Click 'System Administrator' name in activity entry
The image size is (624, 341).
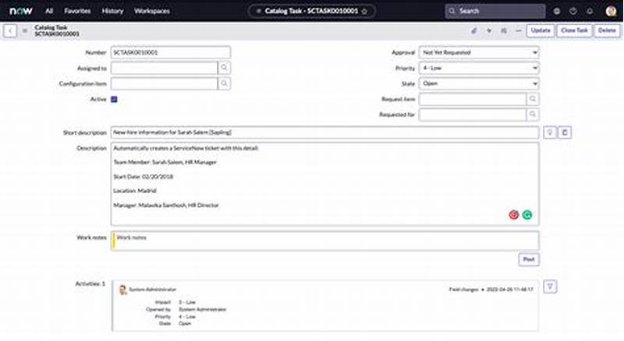(x=152, y=290)
